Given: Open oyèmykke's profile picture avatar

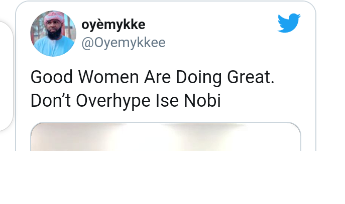Looking at the screenshot, I should click(x=53, y=34).
